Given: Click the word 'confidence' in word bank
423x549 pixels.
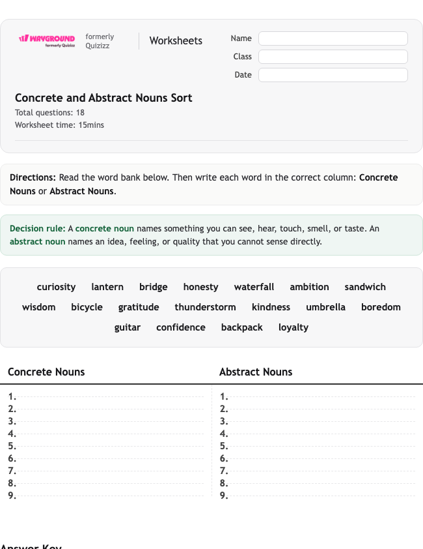Looking at the screenshot, I should (x=181, y=328).
